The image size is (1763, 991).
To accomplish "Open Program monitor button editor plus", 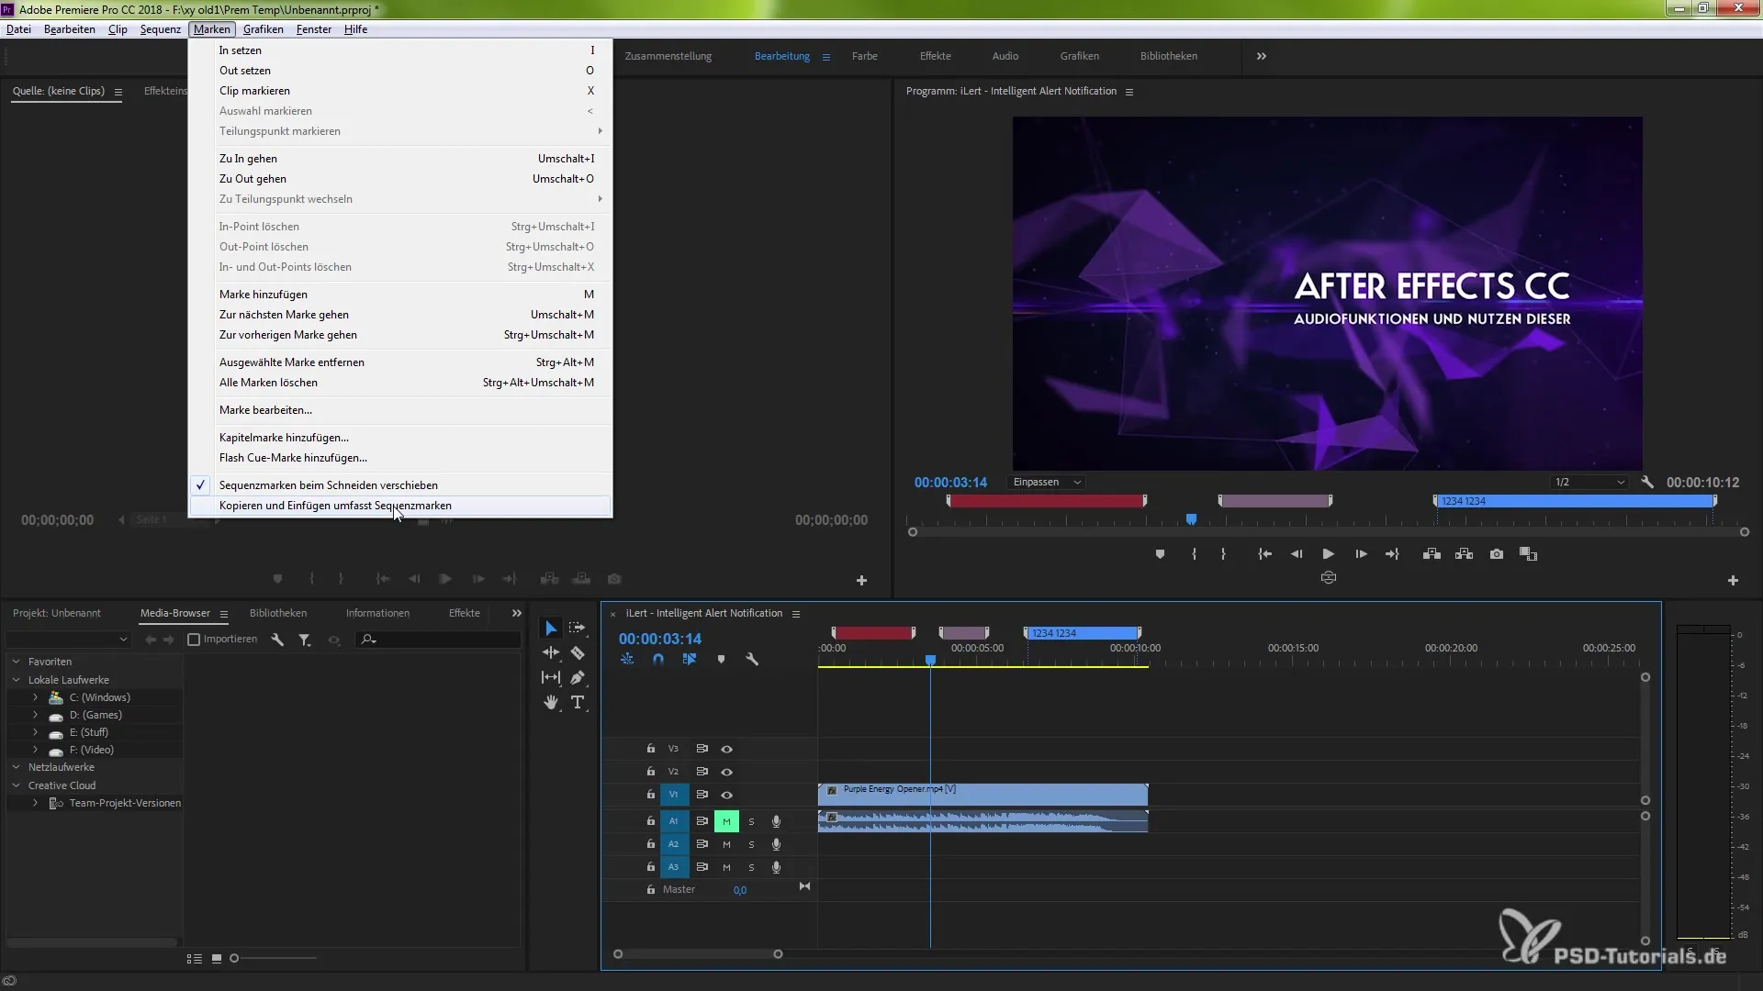I will tap(1733, 581).
